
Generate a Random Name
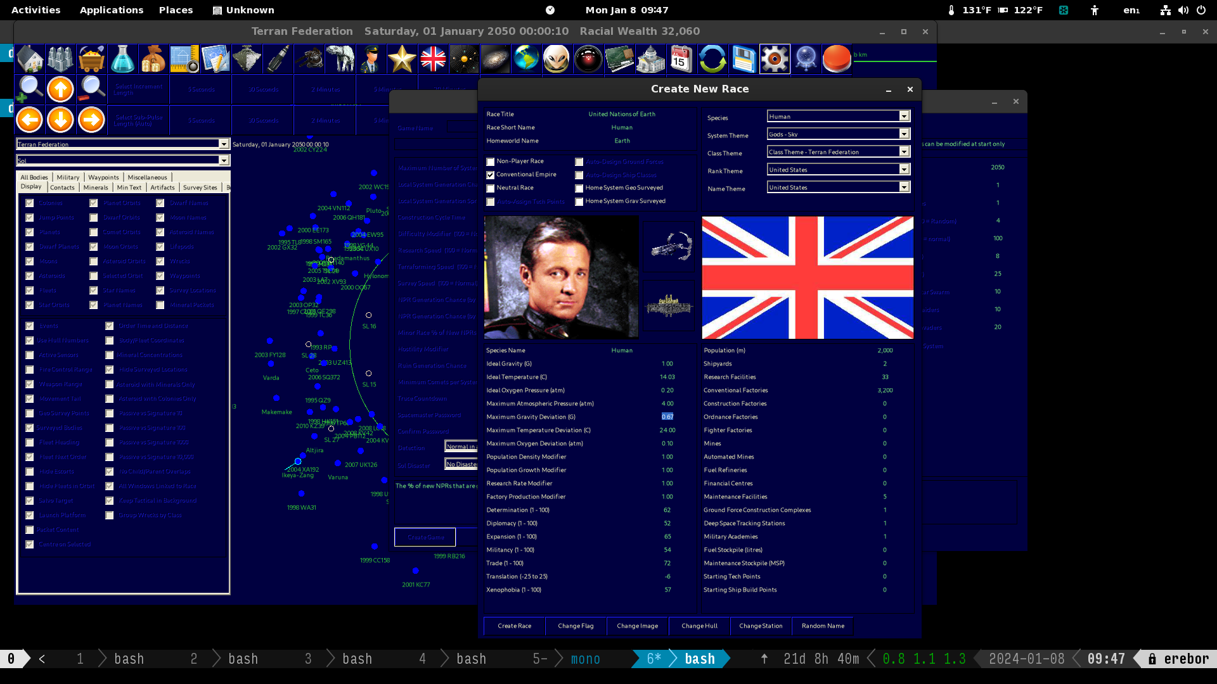point(823,626)
